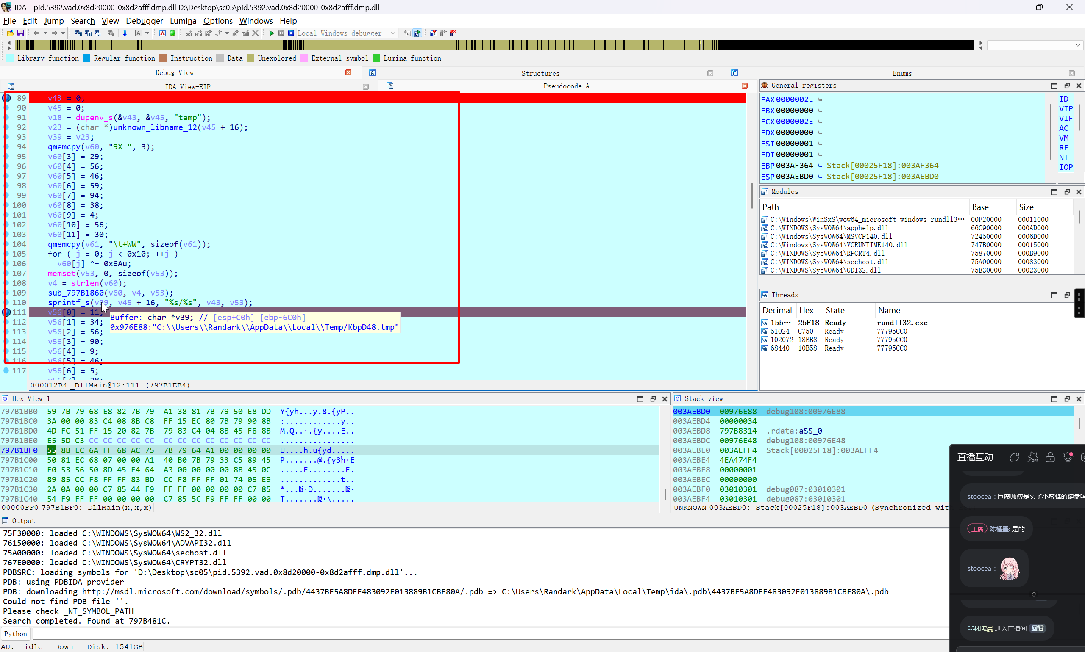1085x652 pixels.
Task: Click the Open file toolbar icon
Action: [10, 33]
